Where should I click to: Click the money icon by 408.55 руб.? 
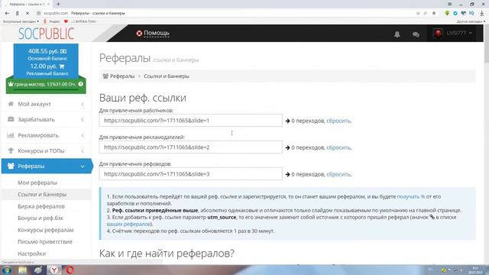click(63, 51)
